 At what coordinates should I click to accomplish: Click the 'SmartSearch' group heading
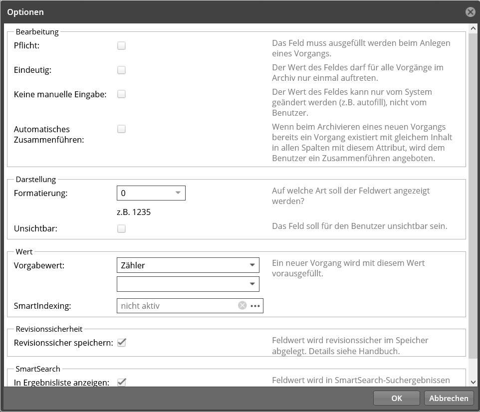[x=38, y=369]
